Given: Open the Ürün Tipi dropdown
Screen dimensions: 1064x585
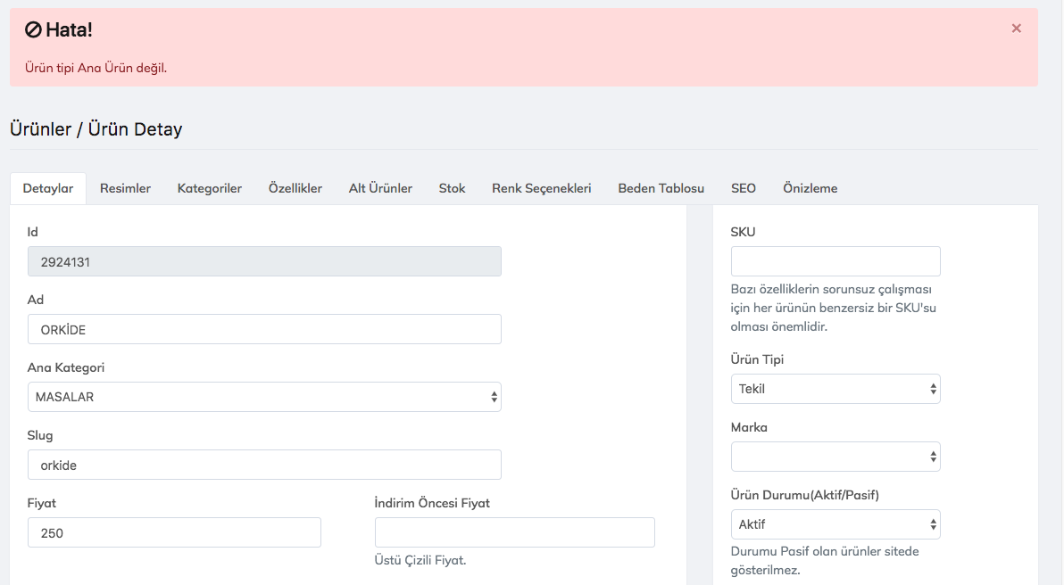Looking at the screenshot, I should [x=835, y=389].
